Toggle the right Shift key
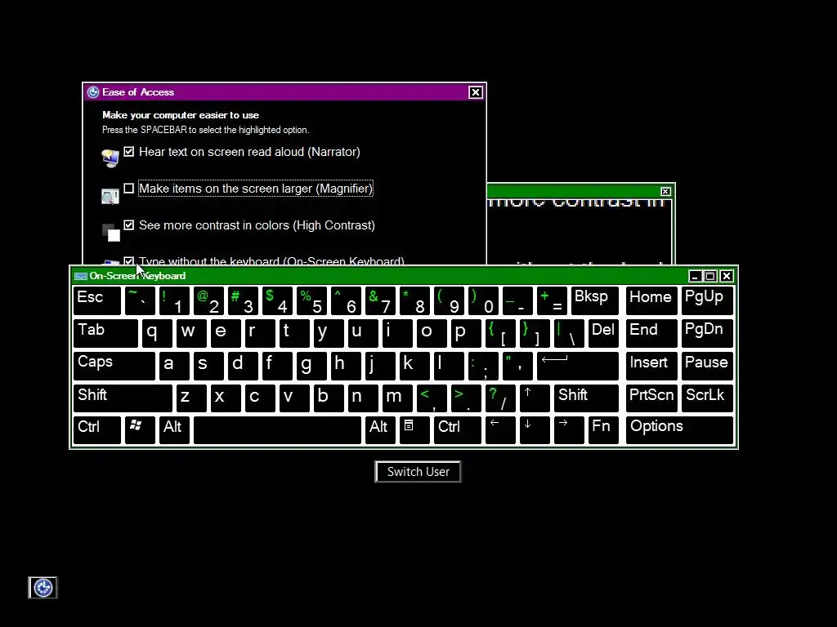The height and width of the screenshot is (627, 837). tap(586, 398)
